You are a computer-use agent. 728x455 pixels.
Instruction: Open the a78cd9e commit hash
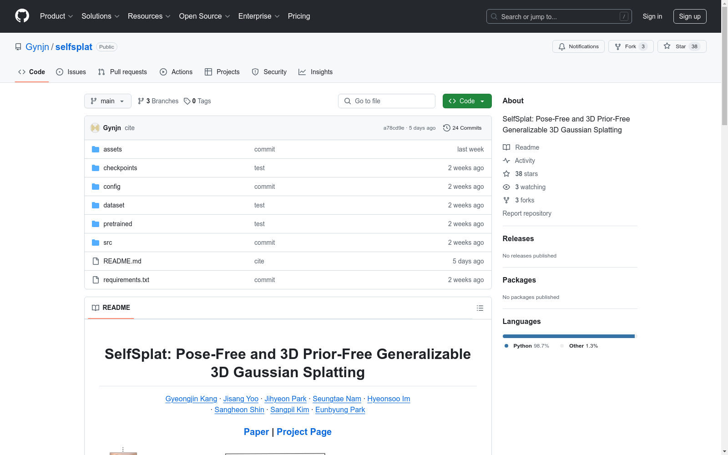(394, 128)
